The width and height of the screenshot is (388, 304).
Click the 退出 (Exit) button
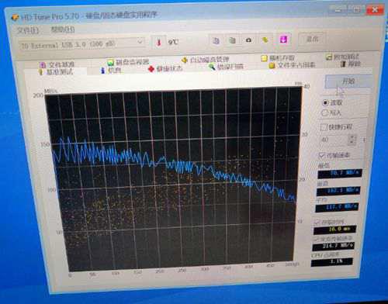coord(312,39)
